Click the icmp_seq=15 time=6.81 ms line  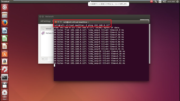coord(89,63)
